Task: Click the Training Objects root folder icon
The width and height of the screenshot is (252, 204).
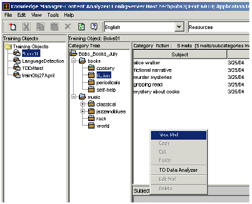Action: coord(8,46)
